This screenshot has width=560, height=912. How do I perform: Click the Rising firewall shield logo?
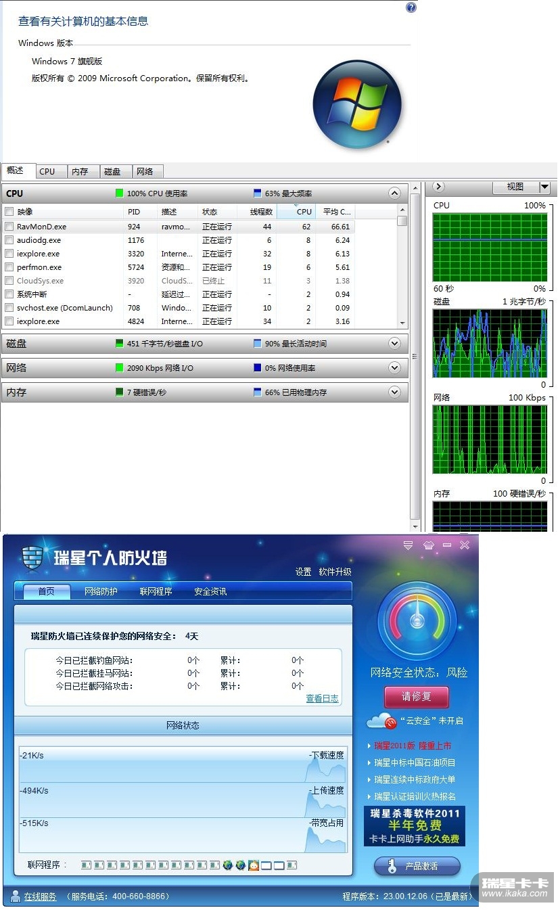click(x=32, y=557)
